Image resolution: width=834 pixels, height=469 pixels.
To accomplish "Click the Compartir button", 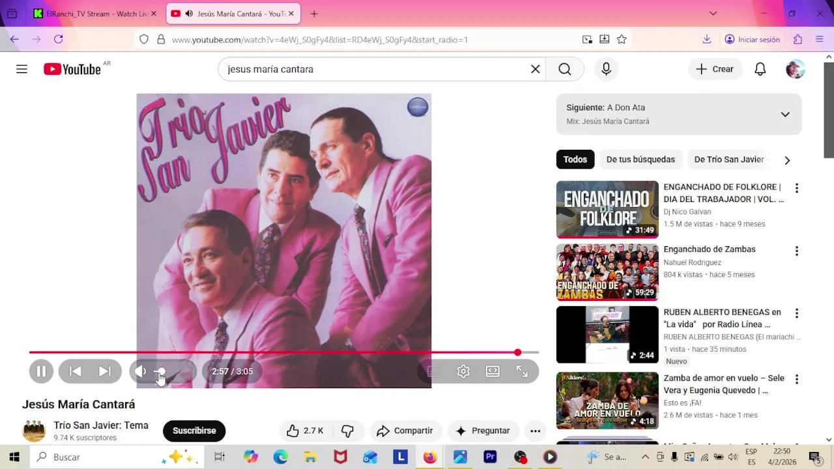I will (405, 431).
